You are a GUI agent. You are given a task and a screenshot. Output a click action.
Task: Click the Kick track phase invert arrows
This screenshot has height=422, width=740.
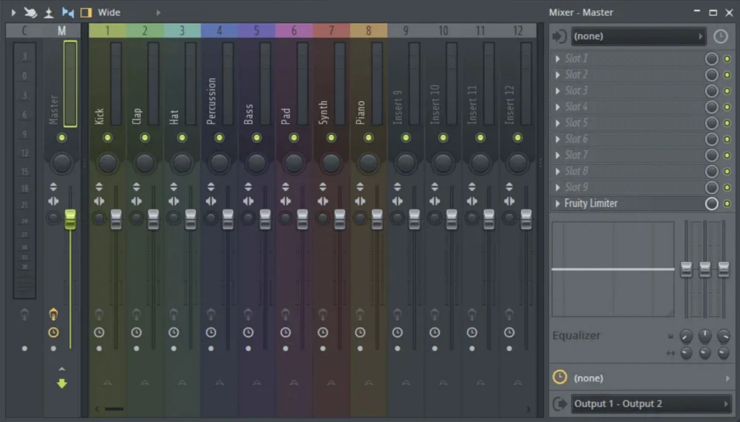coord(99,187)
